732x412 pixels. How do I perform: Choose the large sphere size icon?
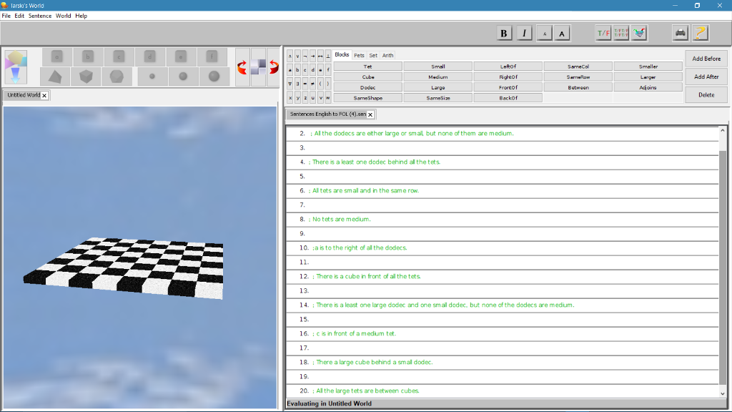(214, 77)
